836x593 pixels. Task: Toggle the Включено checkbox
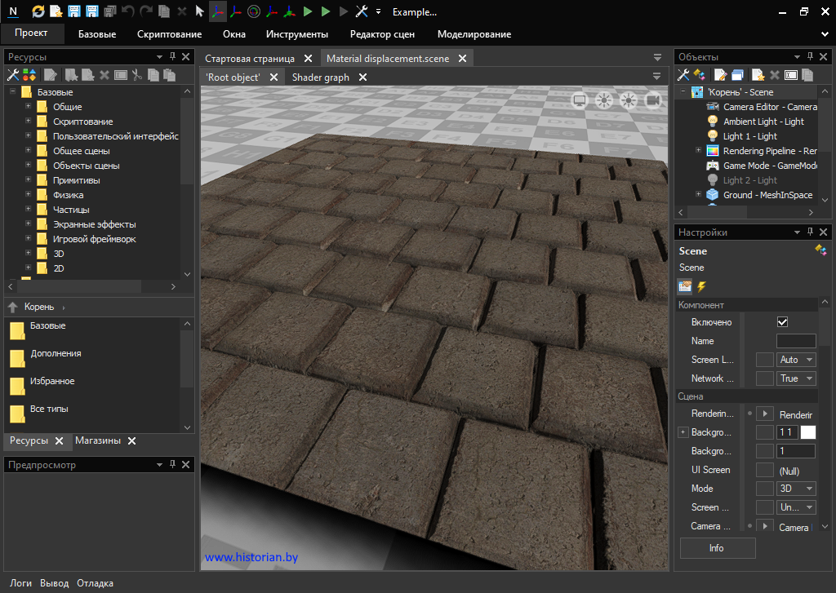tap(782, 322)
